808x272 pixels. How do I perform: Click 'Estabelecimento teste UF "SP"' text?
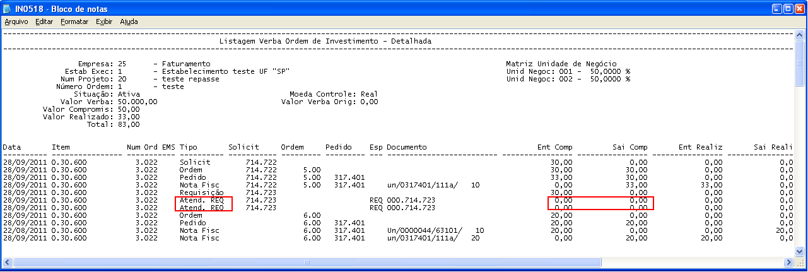tap(226, 71)
